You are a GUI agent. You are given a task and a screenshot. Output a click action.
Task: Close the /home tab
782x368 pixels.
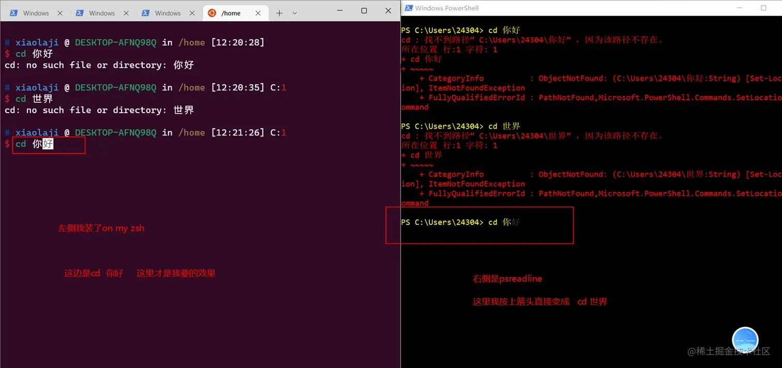[258, 13]
